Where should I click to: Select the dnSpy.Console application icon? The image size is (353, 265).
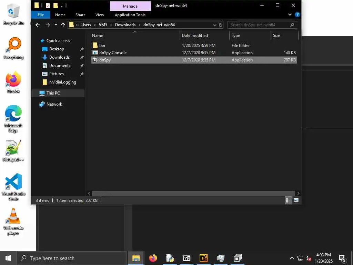click(x=95, y=53)
